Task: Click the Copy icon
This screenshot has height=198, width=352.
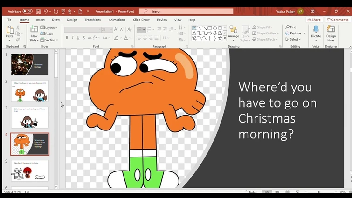Action: tap(18, 34)
